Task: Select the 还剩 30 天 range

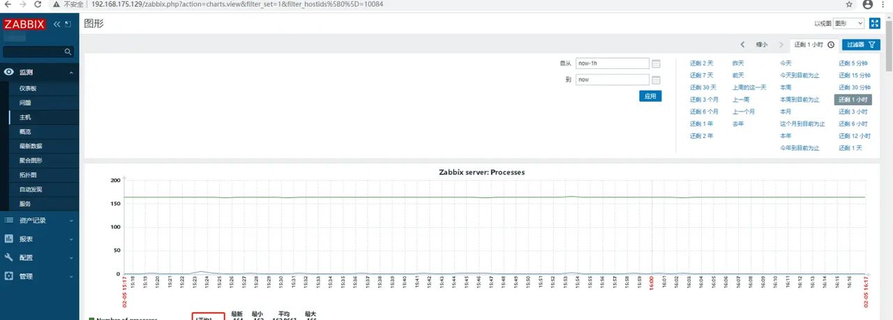Action: coord(703,88)
